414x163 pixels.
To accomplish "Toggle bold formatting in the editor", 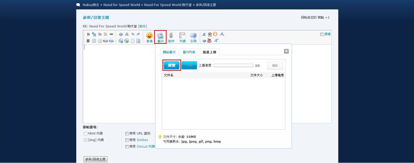I will point(88,34).
